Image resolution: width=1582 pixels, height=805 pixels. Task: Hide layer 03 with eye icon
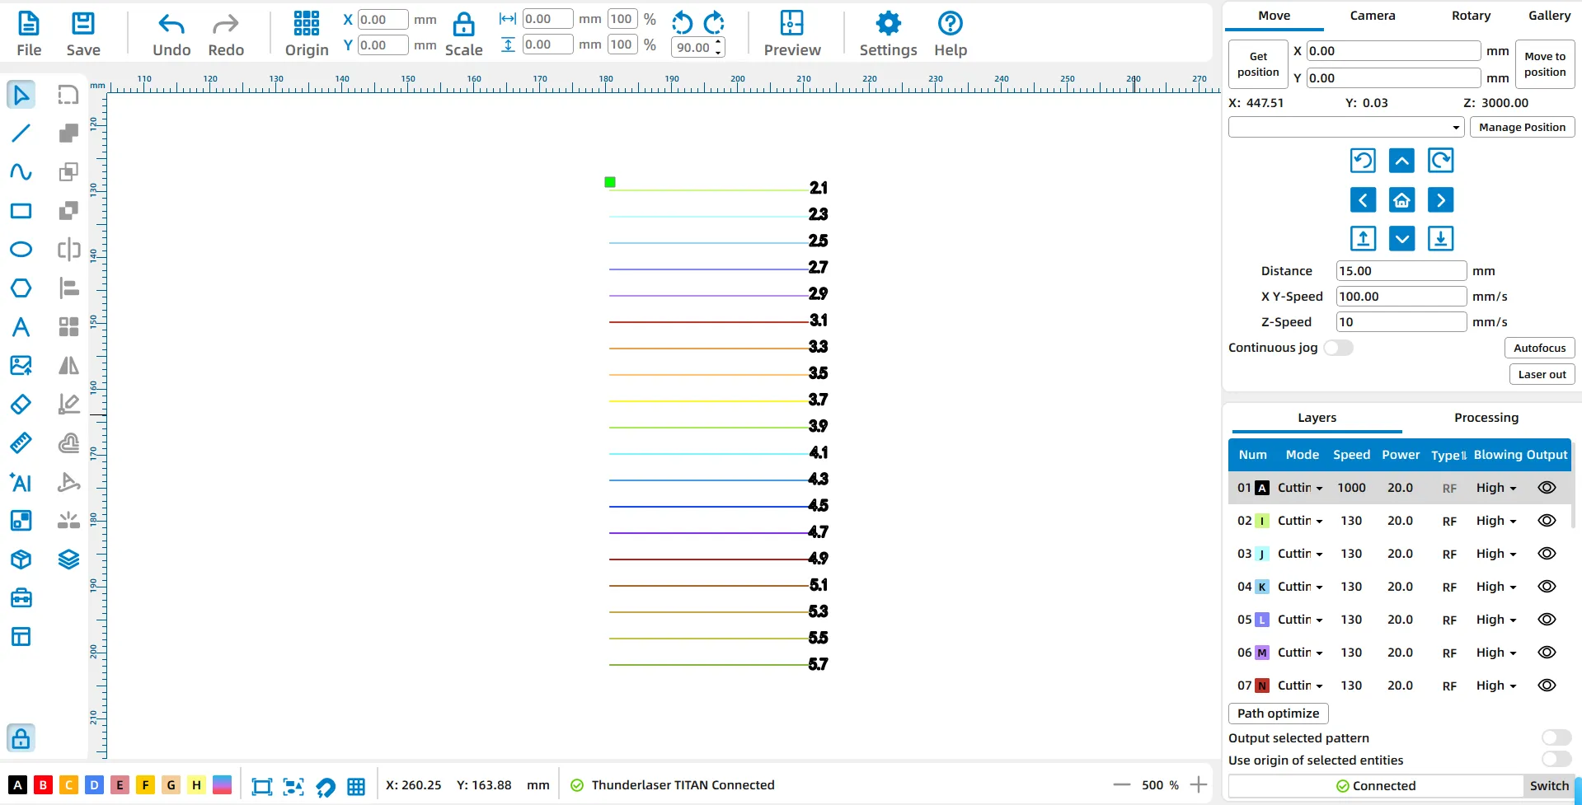(x=1547, y=554)
